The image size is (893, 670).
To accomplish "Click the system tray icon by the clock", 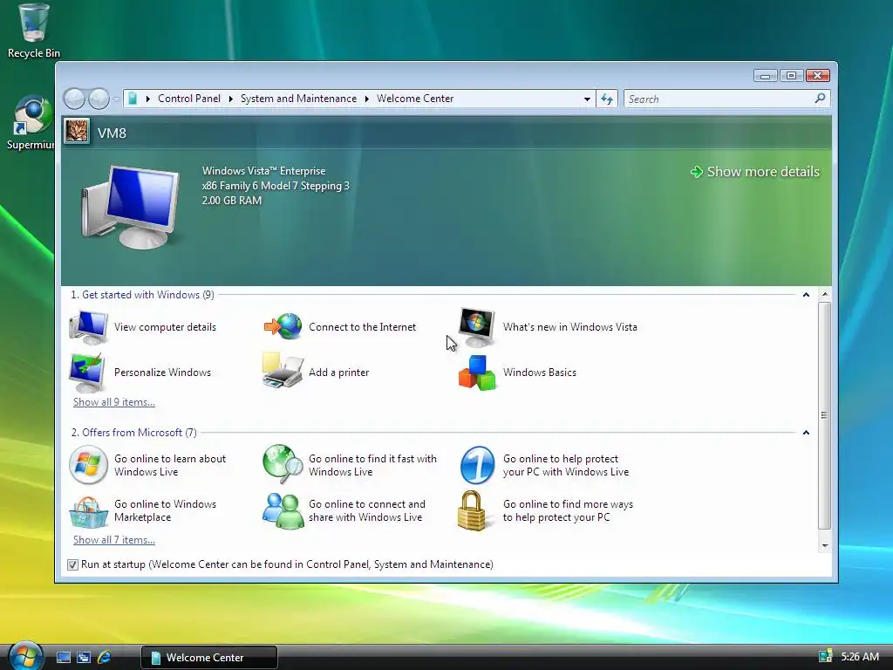I will [x=825, y=656].
